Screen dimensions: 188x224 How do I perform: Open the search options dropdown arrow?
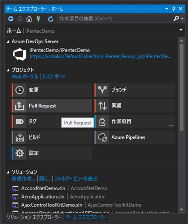tap(182, 18)
